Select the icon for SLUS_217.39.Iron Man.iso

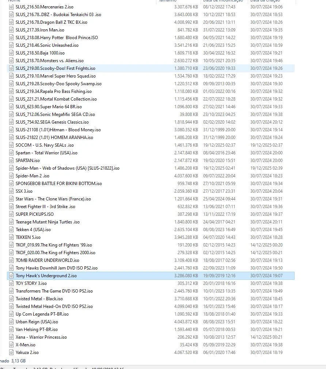(11, 30)
